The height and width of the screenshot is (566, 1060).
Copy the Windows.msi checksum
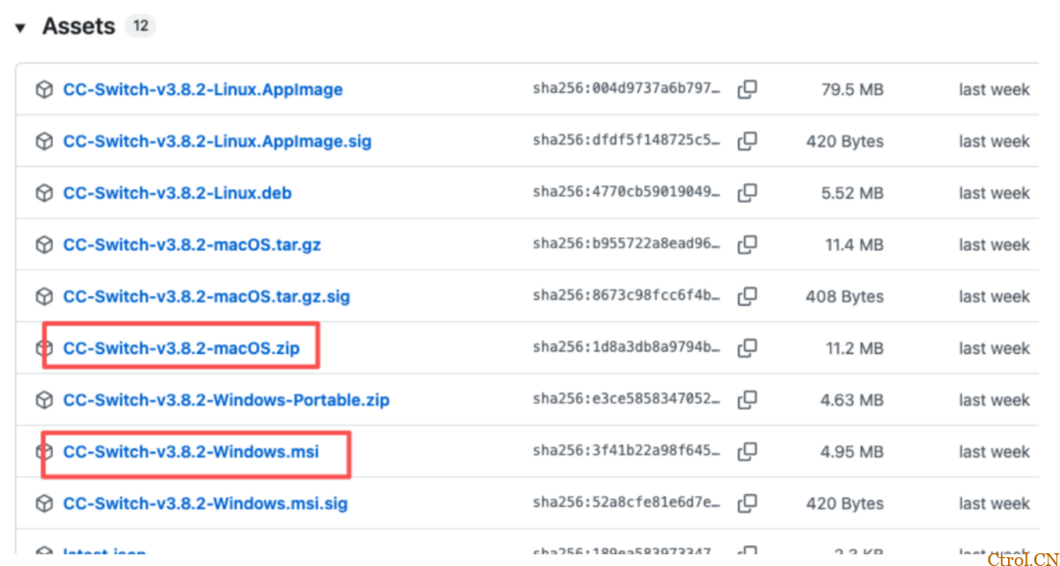(x=747, y=452)
